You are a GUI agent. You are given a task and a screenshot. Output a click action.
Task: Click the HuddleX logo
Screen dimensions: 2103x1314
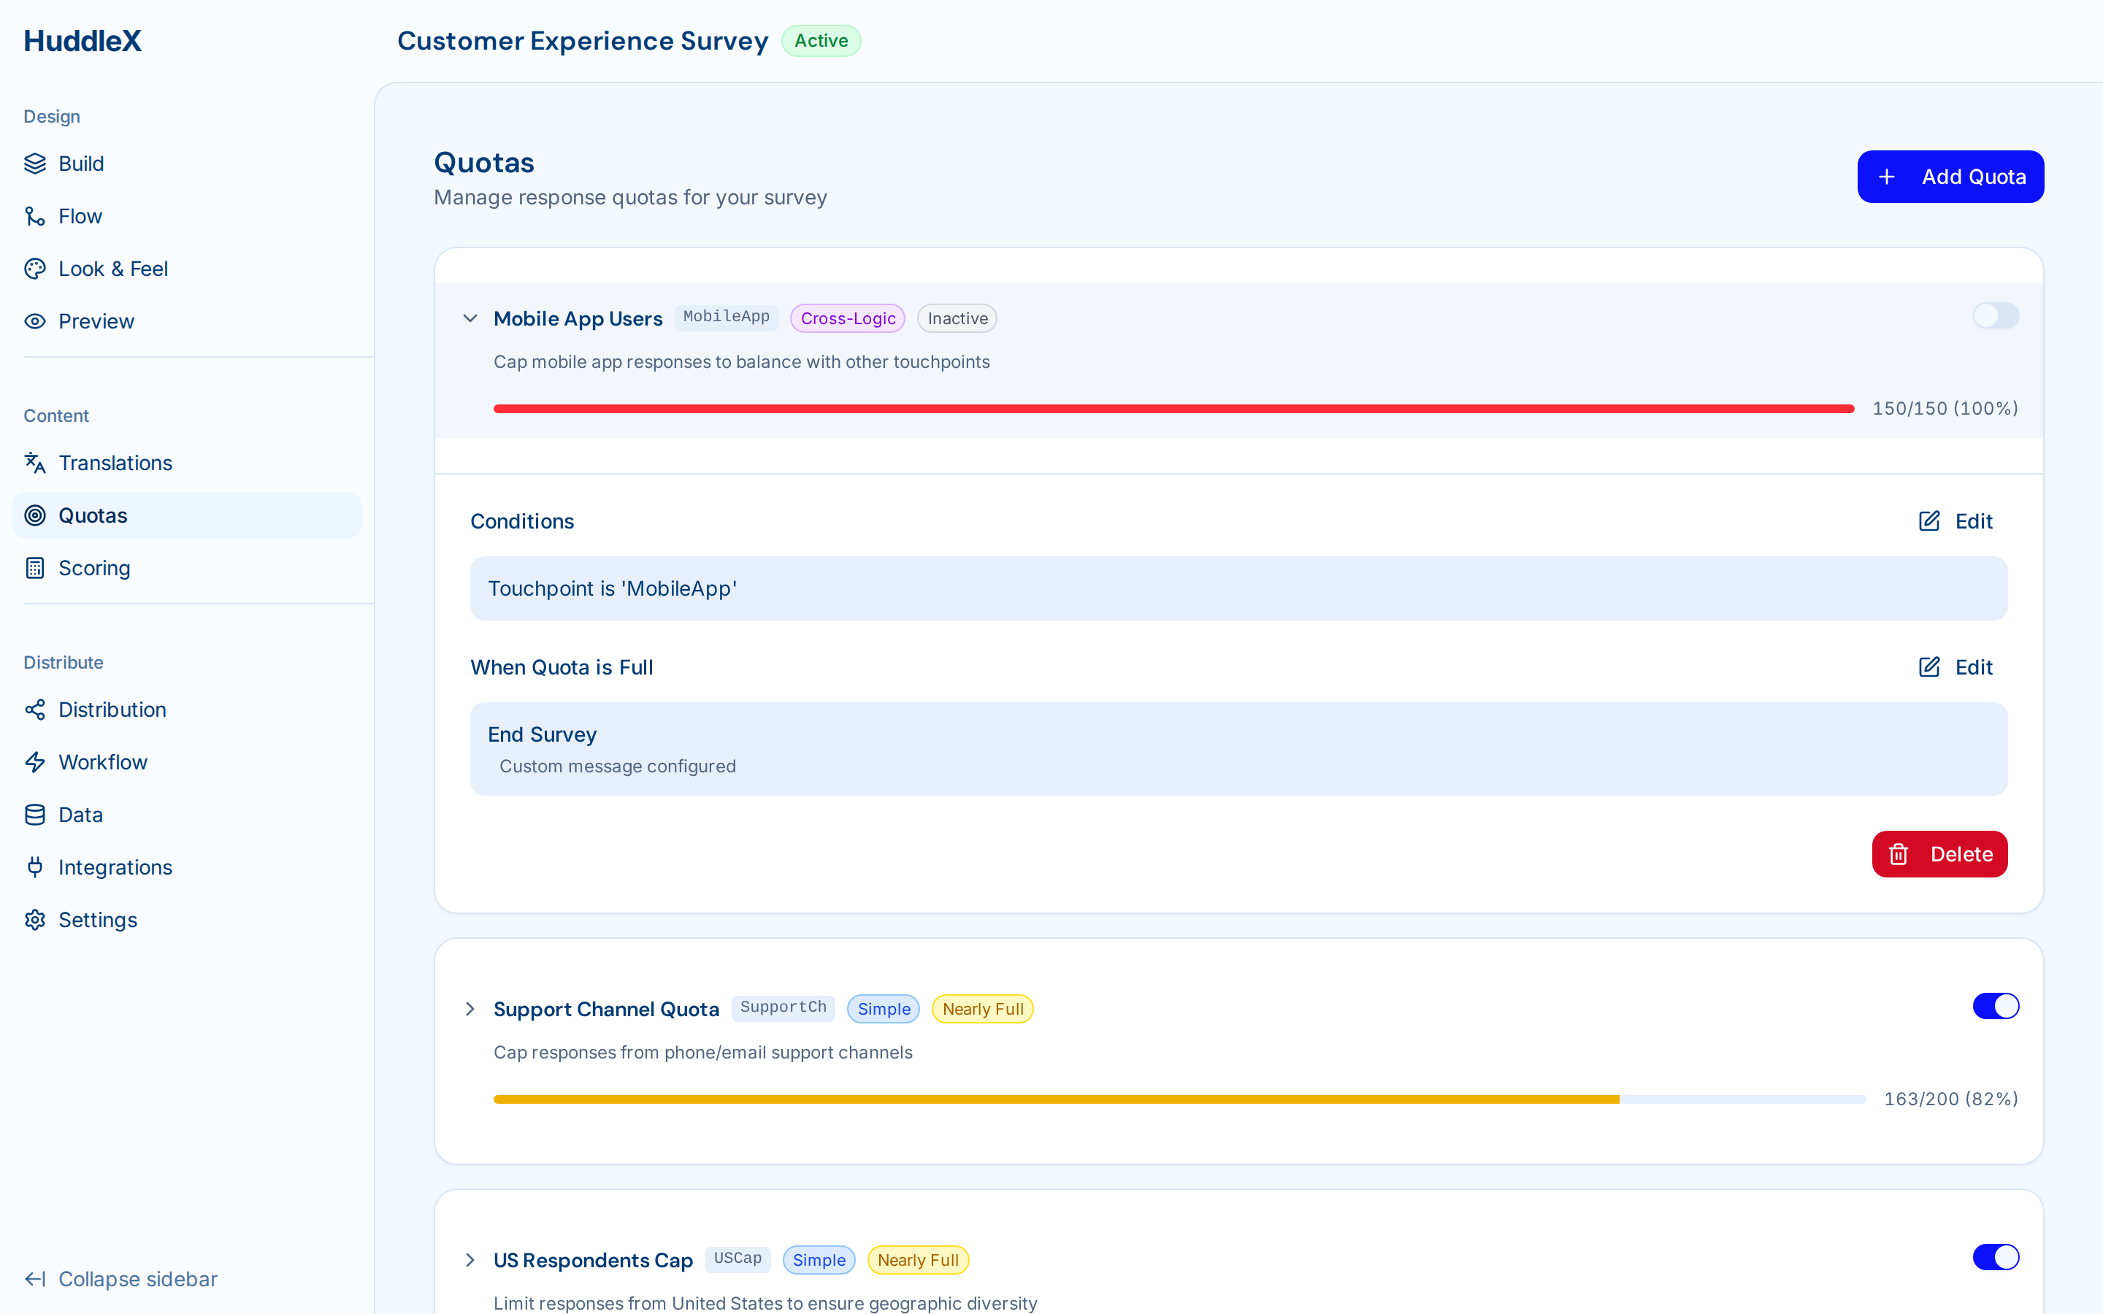click(83, 41)
